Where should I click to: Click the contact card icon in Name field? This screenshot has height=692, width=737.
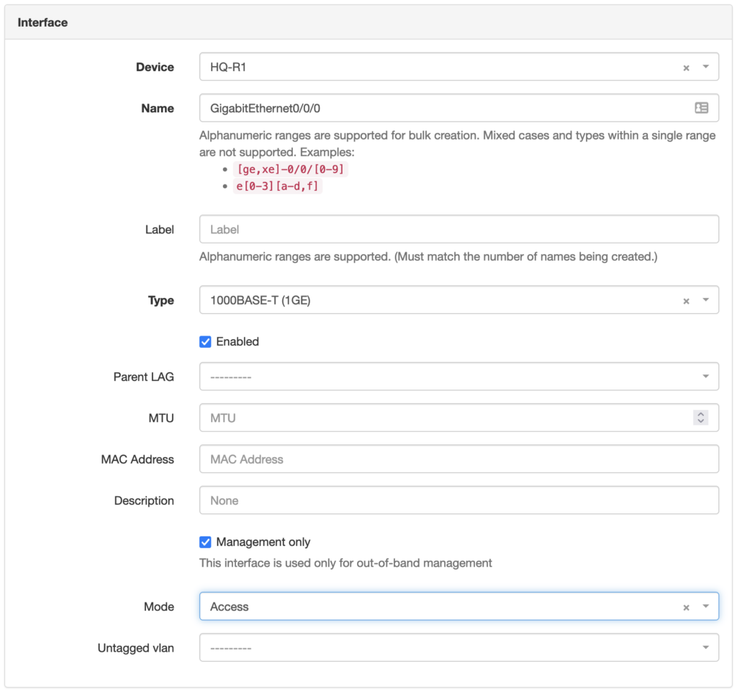point(701,108)
